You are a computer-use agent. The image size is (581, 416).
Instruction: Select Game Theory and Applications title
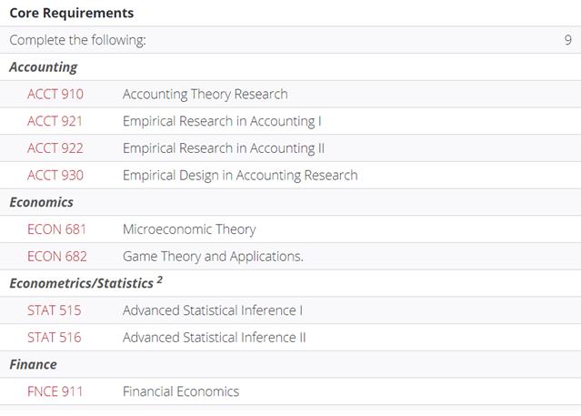tap(213, 257)
